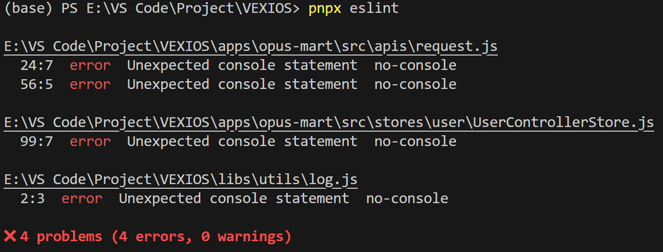663x252 pixels.
Task: Click the no-console rule on the 99:7 row
Action: tap(415, 141)
